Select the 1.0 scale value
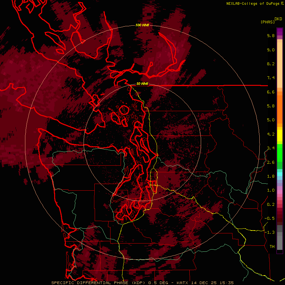This screenshot has width=285, height=285. tap(271, 190)
